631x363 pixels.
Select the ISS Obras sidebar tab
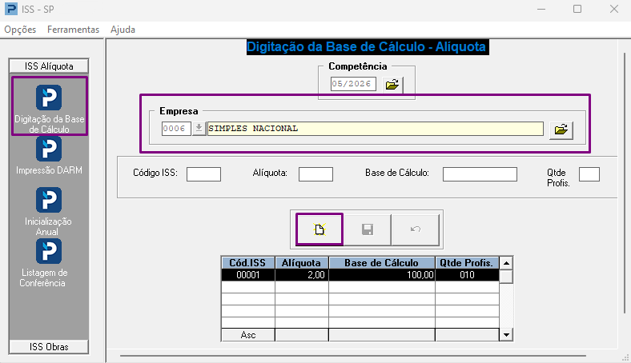(49, 347)
